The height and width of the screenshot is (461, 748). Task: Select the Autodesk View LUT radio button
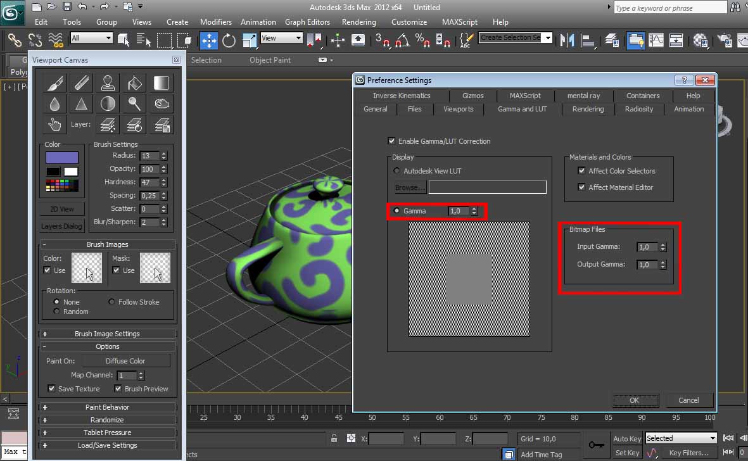[x=396, y=171]
